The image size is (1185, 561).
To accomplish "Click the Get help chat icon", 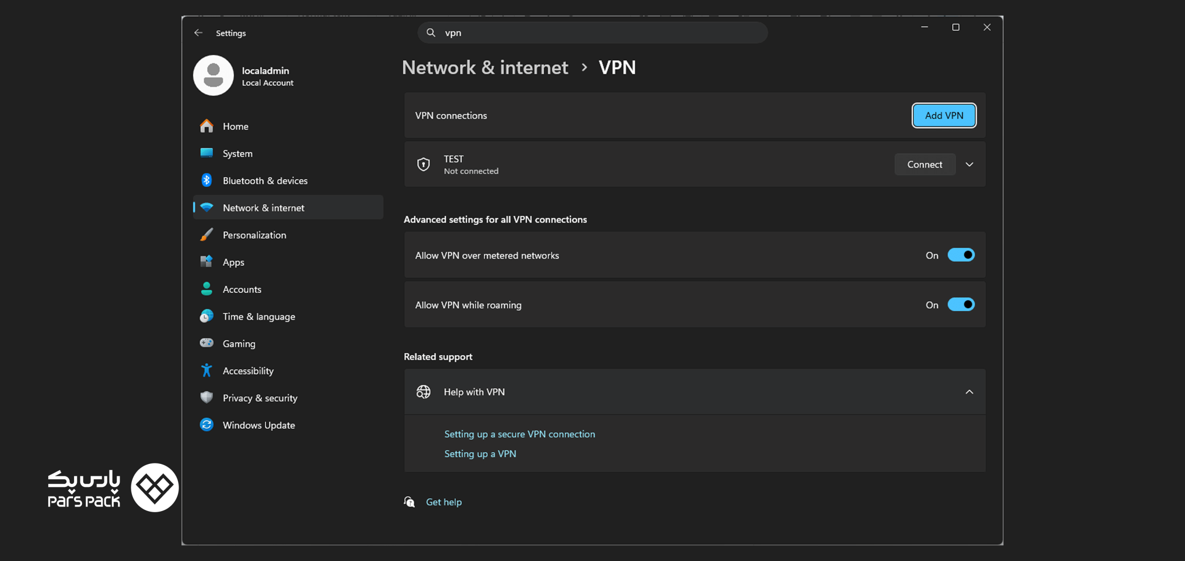I will [409, 502].
